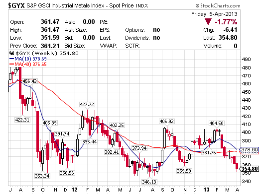
Task: Click the 382.41 trough price label
Action: click(x=112, y=152)
